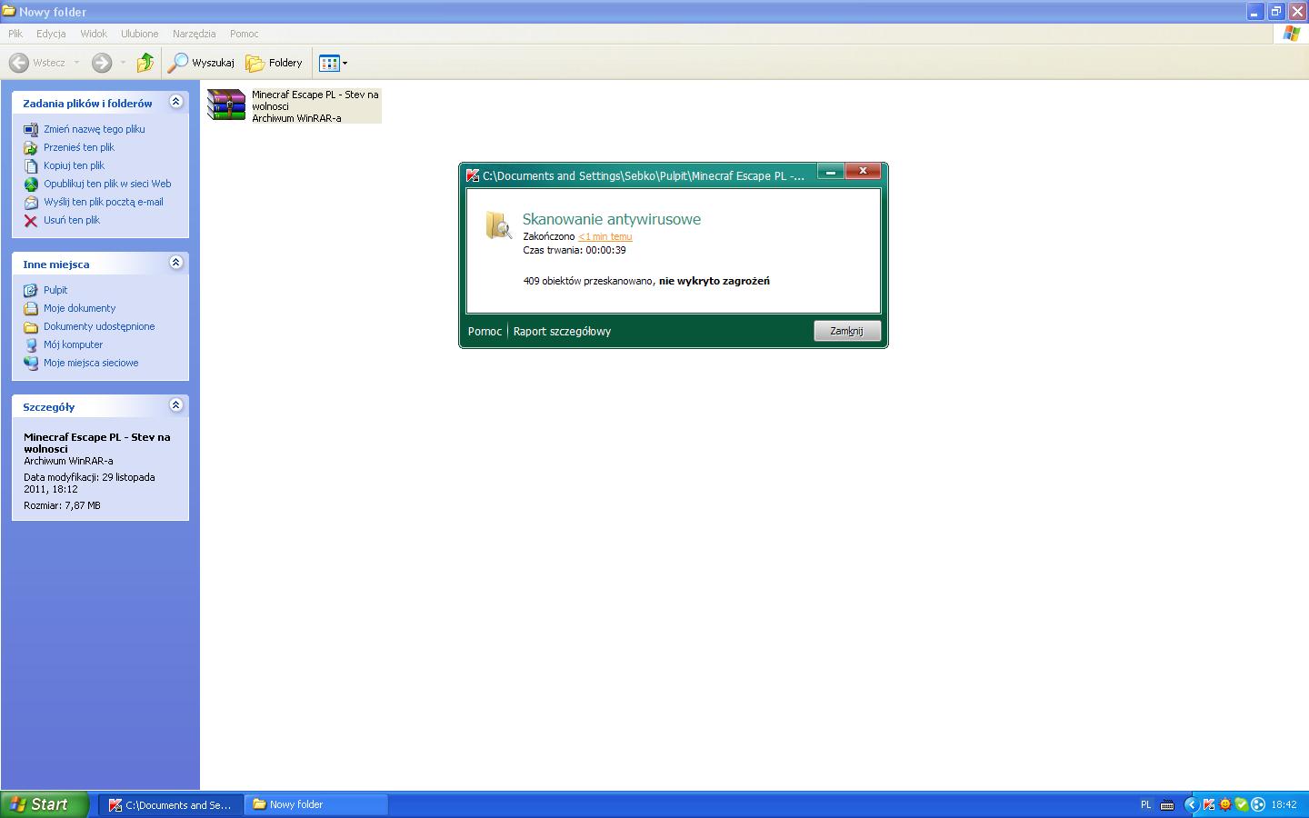Collapse the Szczegóły panel
The height and width of the screenshot is (818, 1309).
(x=176, y=405)
